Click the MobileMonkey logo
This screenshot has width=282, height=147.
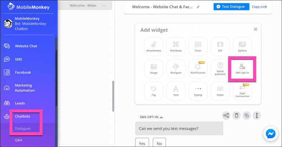click(x=28, y=7)
